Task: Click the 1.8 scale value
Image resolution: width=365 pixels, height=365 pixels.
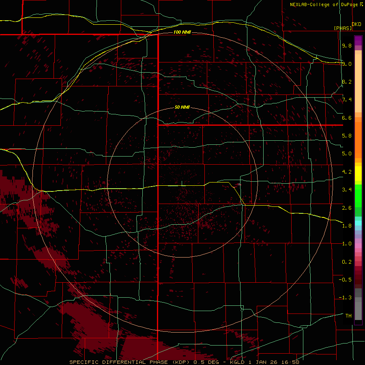Action: (x=347, y=226)
